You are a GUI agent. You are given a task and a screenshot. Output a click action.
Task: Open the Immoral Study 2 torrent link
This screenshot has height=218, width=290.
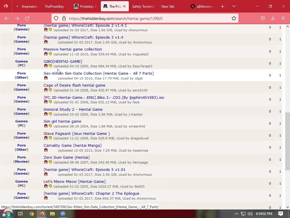point(73,109)
